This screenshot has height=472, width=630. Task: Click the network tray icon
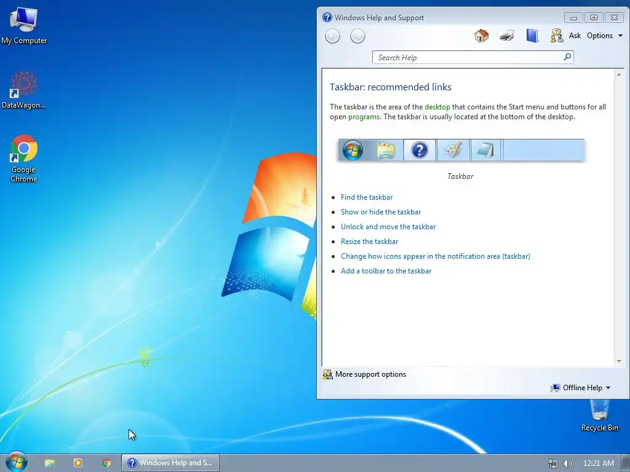553,463
